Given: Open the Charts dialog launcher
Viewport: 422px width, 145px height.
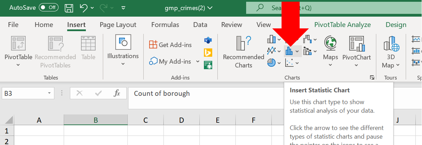Looking at the screenshot, I should [x=372, y=78].
